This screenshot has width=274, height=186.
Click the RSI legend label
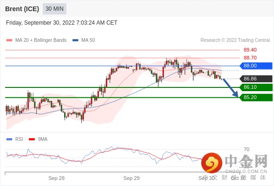(x=19, y=139)
